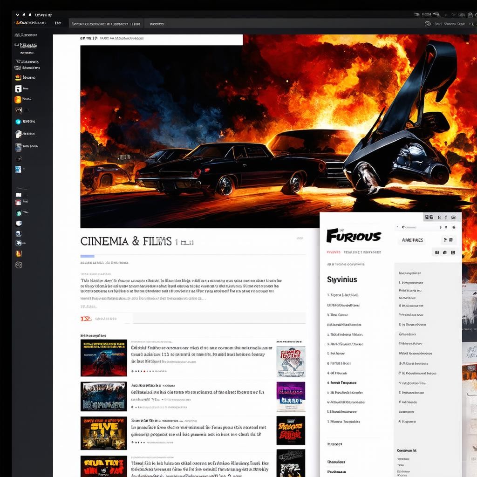Click the outlined circle icon at sidebar bottom
The height and width of the screenshot is (477, 477).
pyautogui.click(x=19, y=265)
